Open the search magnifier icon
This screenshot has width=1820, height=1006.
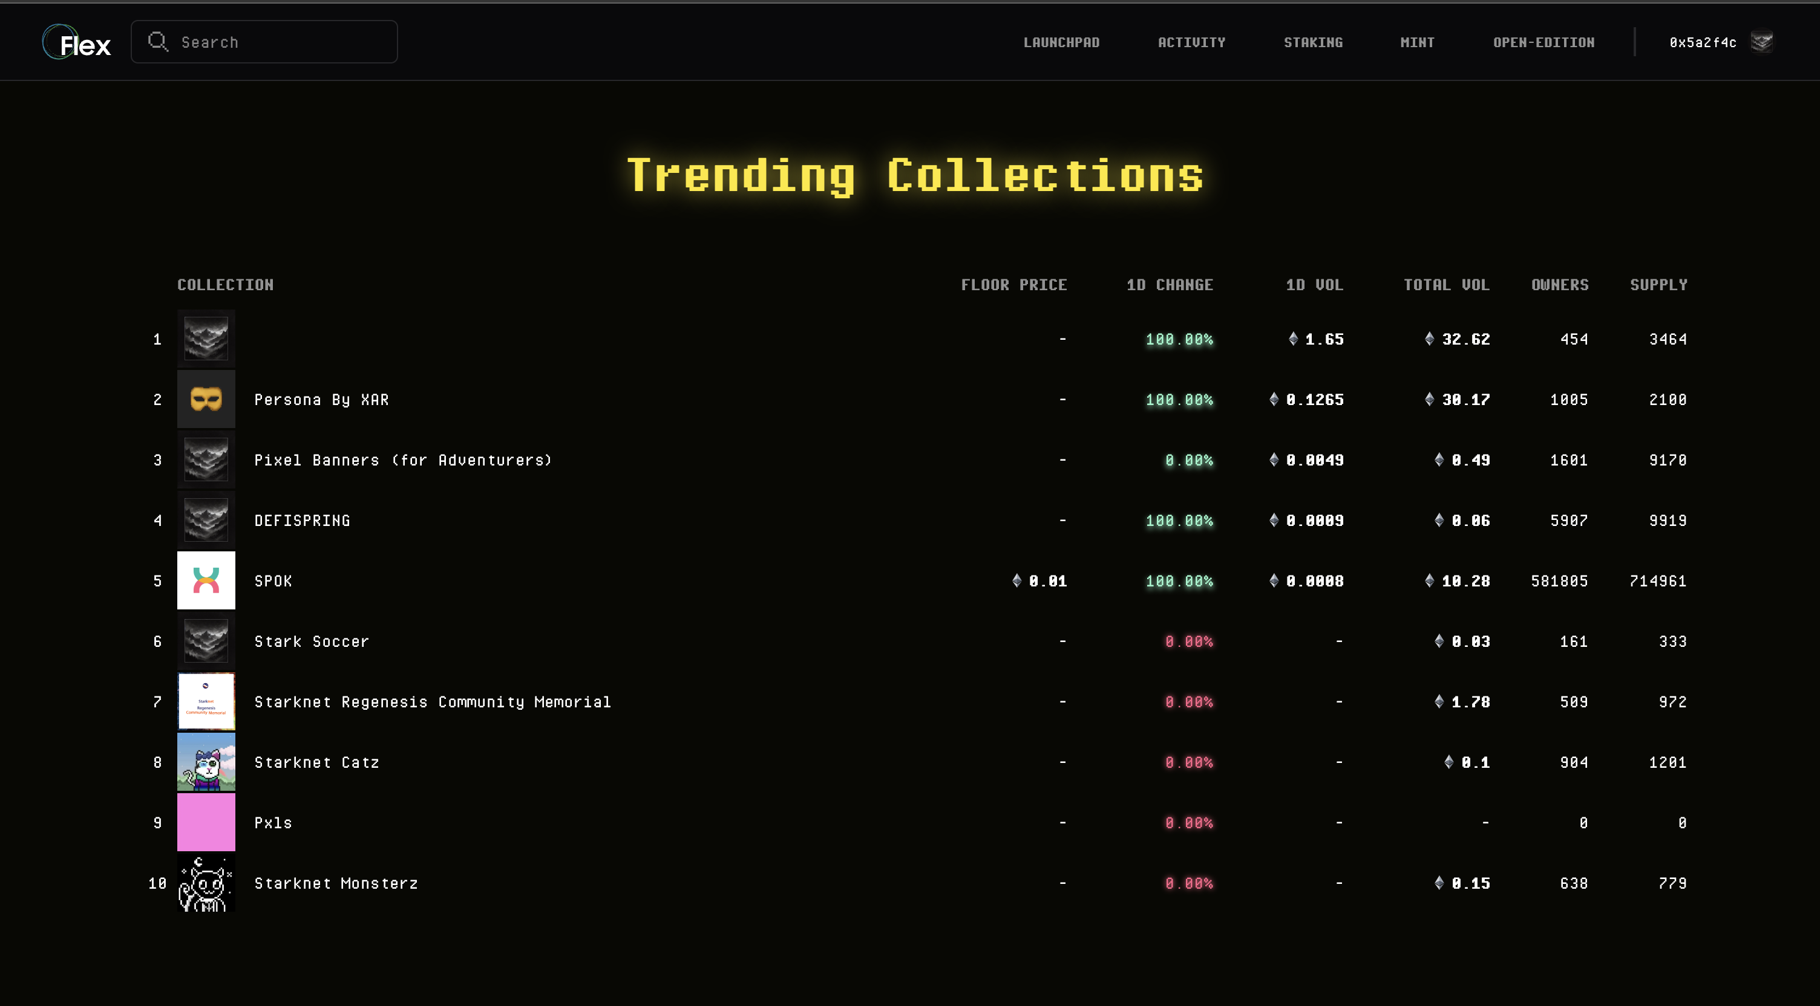click(x=159, y=42)
